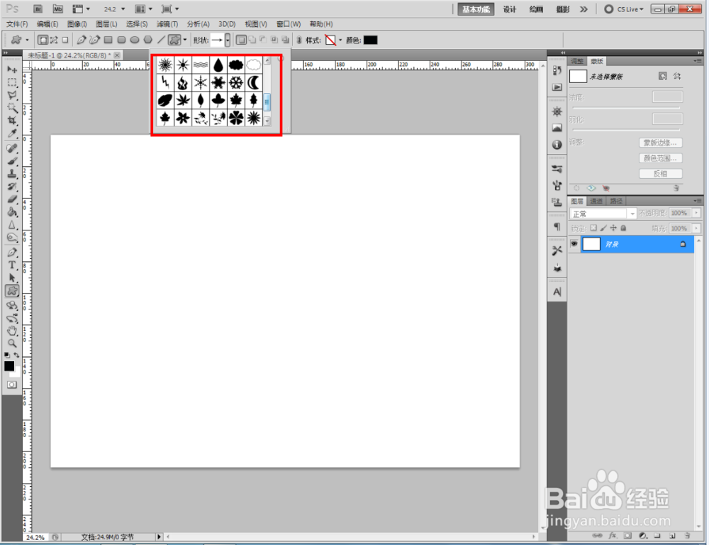Toggle the link style chain icon
This screenshot has height=545, width=709.
pos(299,40)
